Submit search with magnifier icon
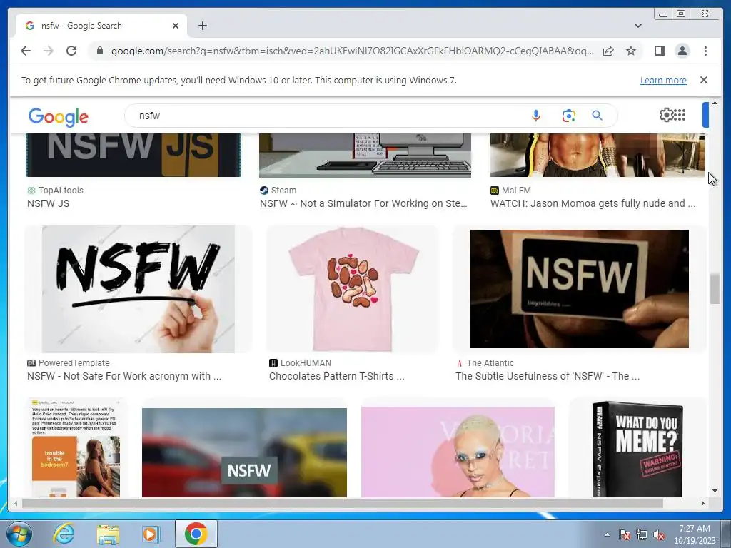The height and width of the screenshot is (548, 731). point(598,116)
